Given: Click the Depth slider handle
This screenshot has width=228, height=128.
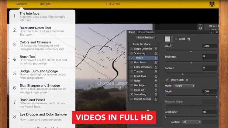Looking at the screenshot, I should pos(216,97).
